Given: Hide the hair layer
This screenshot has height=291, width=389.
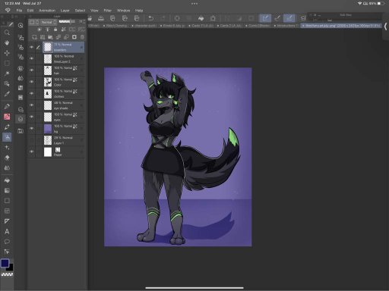Looking at the screenshot, I should (x=31, y=70).
